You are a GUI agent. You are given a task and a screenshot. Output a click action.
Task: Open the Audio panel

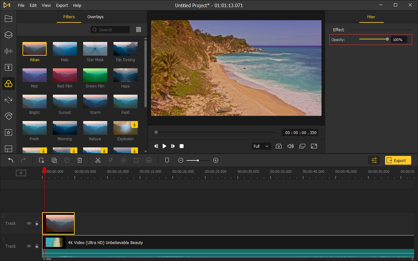coord(8,51)
